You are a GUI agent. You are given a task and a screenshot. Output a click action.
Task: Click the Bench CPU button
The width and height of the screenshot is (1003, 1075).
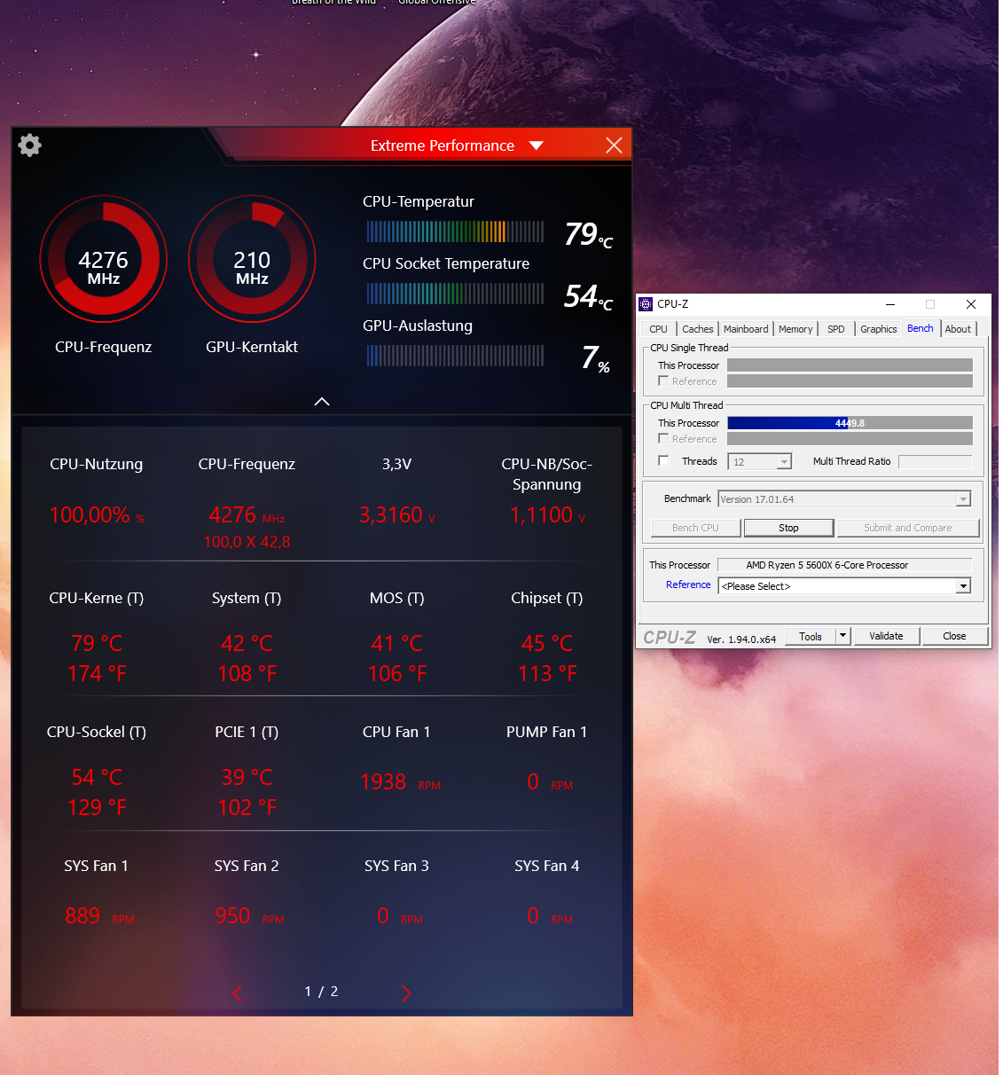[695, 528]
